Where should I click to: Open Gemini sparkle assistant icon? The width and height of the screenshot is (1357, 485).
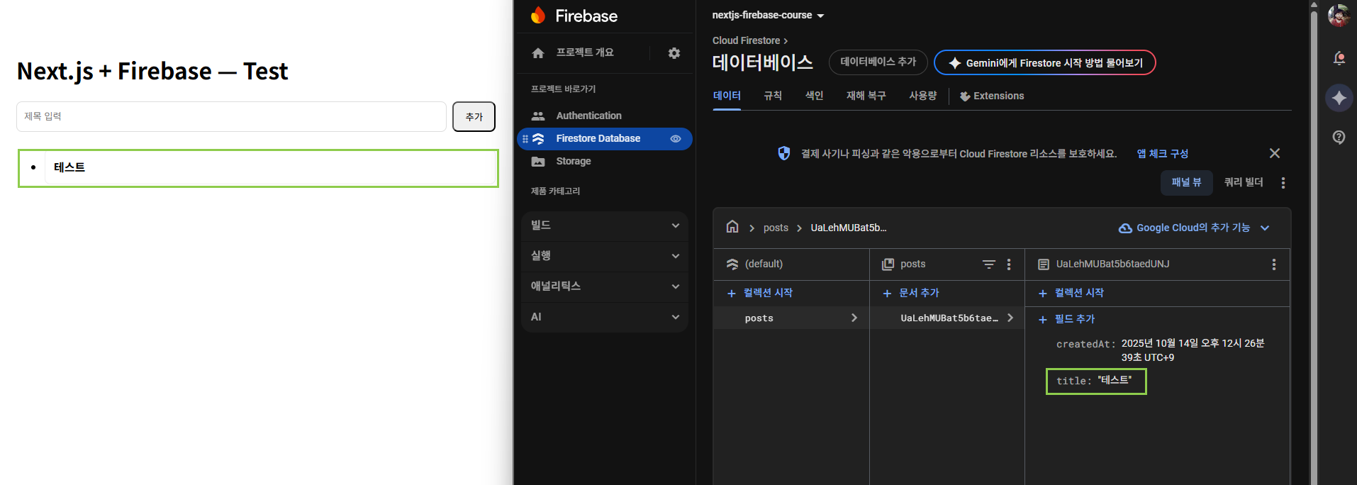click(x=1339, y=98)
